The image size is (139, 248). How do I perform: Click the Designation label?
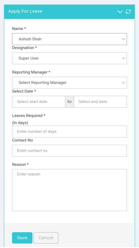tap(23, 48)
